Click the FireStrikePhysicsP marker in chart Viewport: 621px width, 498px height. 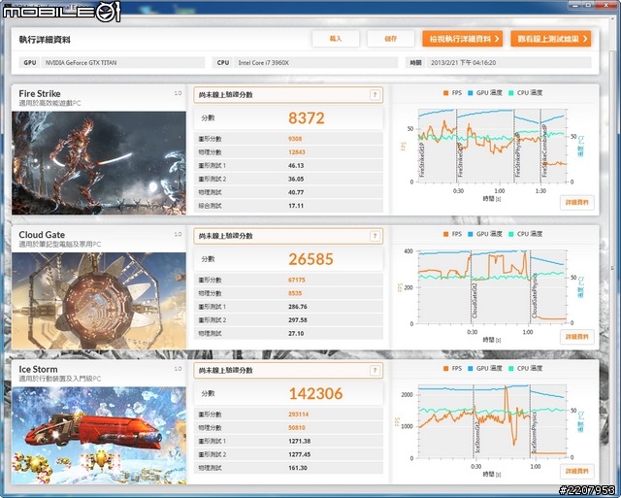point(517,155)
